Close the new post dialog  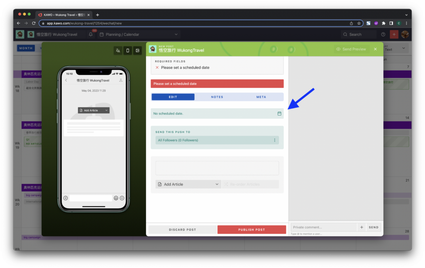[x=375, y=49]
